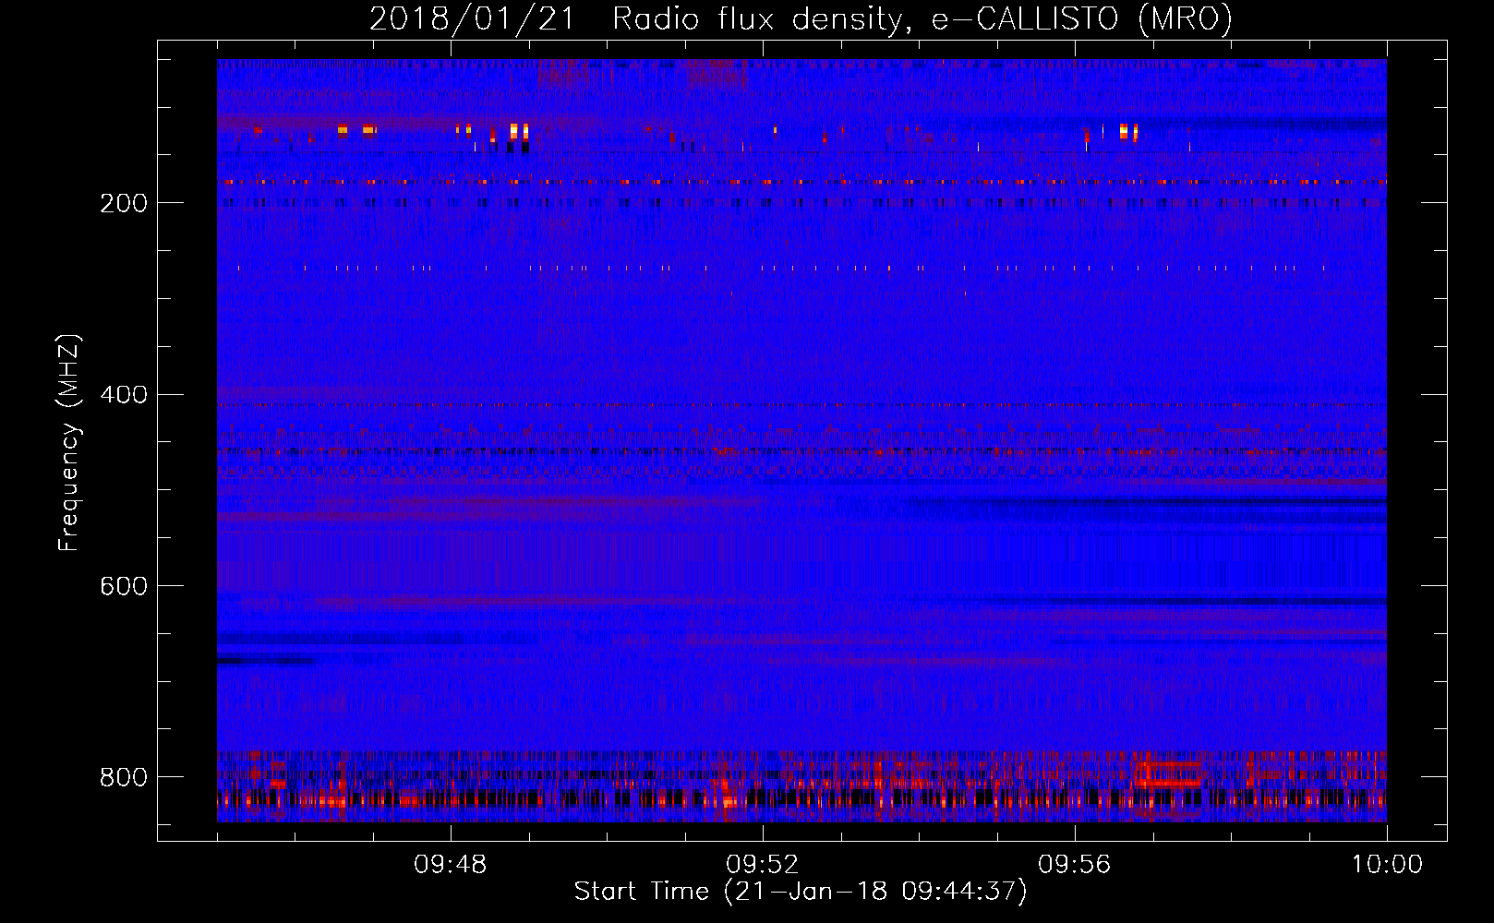Viewport: 1494px width, 923px height.
Task: Click the 09:48 time tick label
Action: 450,865
